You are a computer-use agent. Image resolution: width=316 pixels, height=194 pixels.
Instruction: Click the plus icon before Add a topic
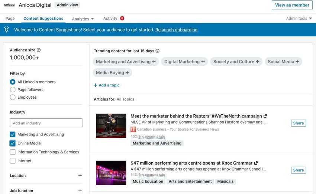point(96,85)
